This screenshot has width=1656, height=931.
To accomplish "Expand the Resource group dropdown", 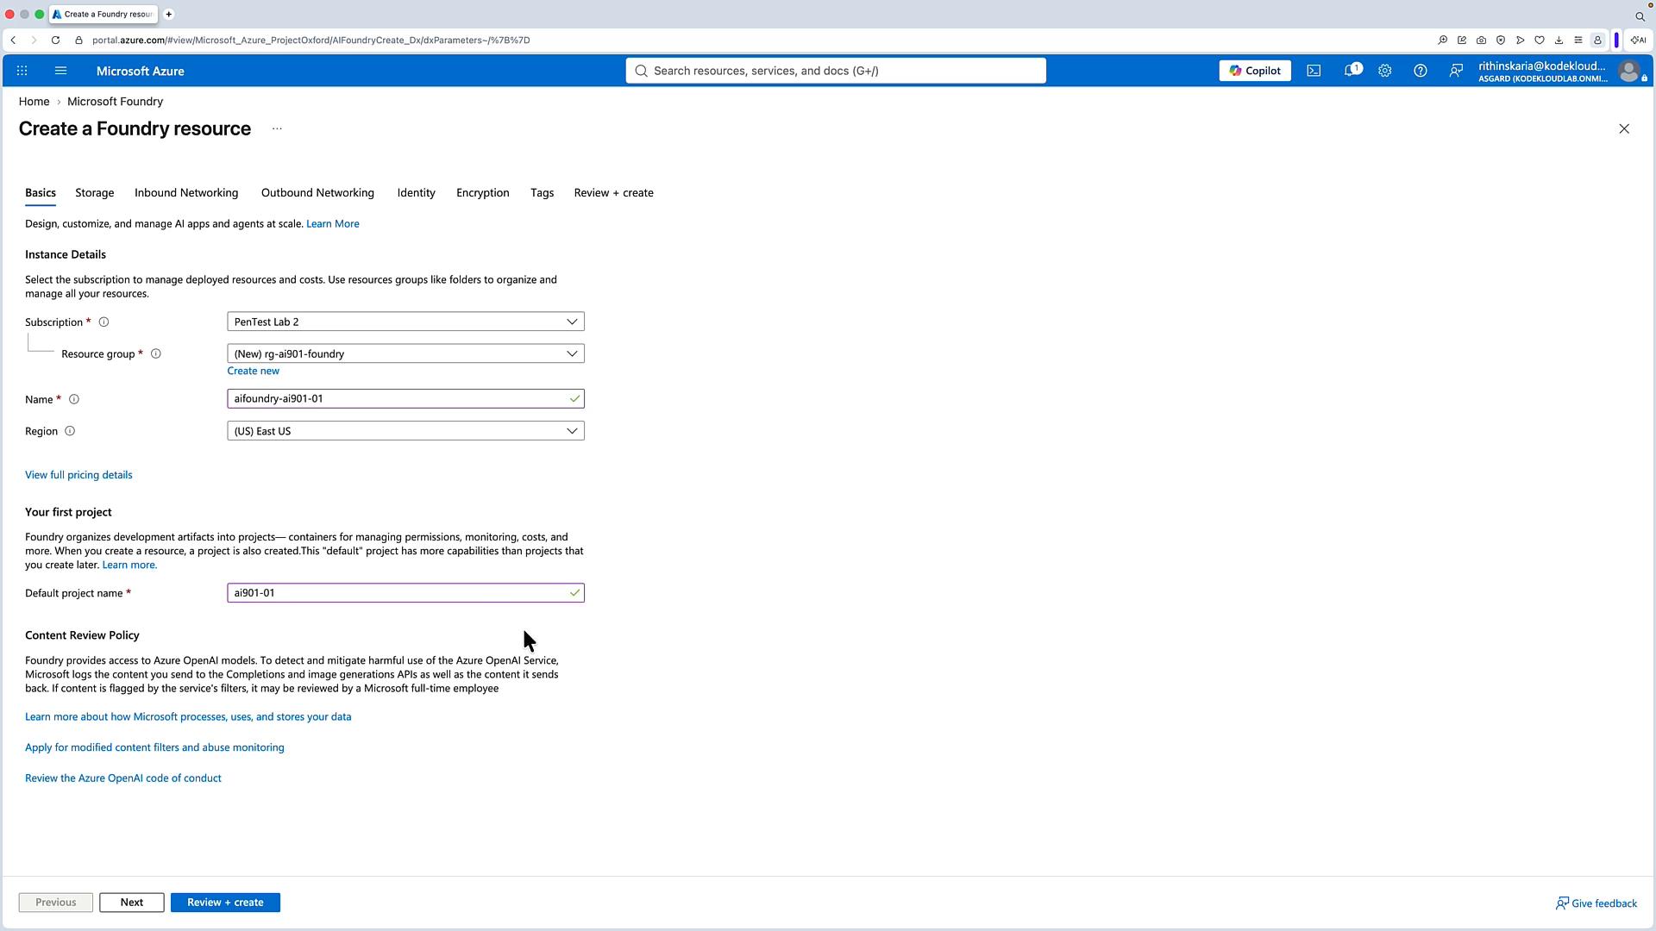I will 405,353.
